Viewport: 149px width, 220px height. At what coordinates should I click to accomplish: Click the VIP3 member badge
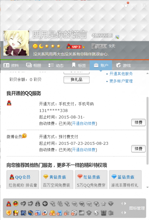click(x=74, y=46)
